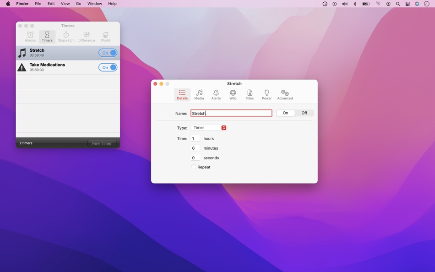Open the Type dropdown showing Timer
The image size is (435, 272).
[209, 128]
